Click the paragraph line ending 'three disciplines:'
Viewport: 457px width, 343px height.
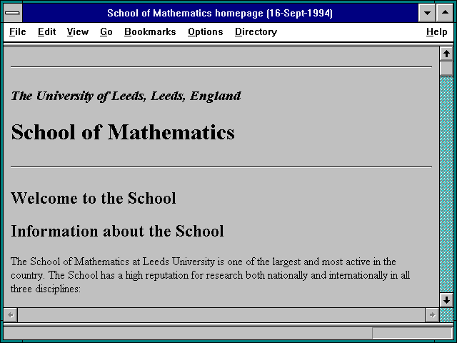coord(46,289)
